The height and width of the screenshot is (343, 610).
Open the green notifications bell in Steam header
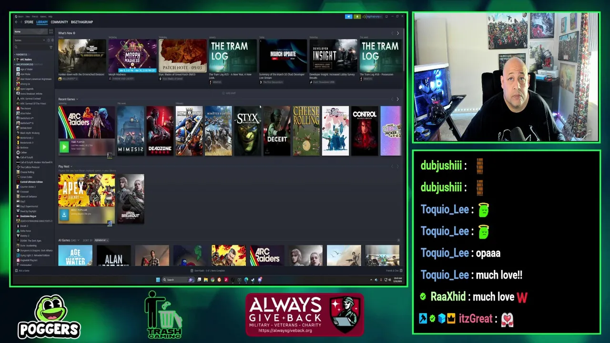pyautogui.click(x=357, y=17)
